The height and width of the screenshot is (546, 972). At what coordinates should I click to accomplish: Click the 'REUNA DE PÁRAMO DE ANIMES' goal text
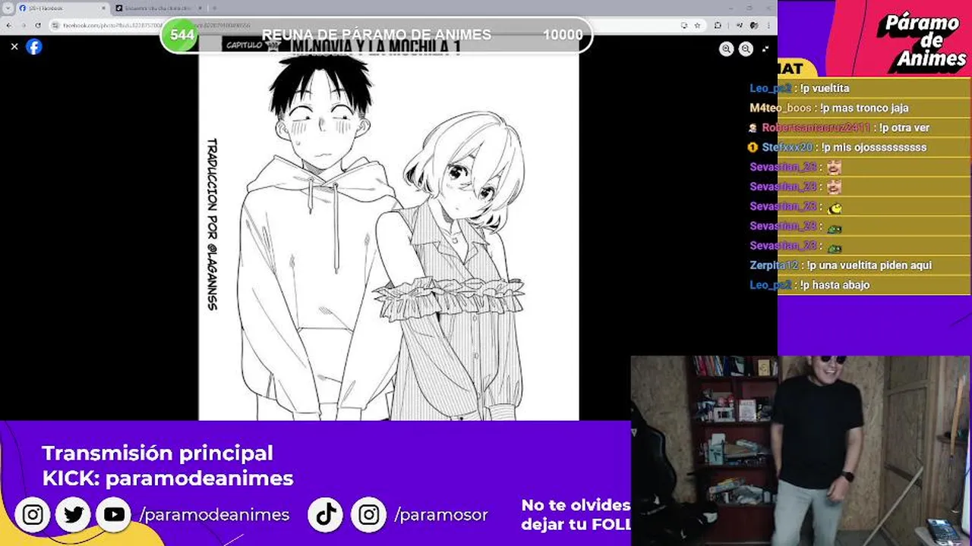pos(377,35)
